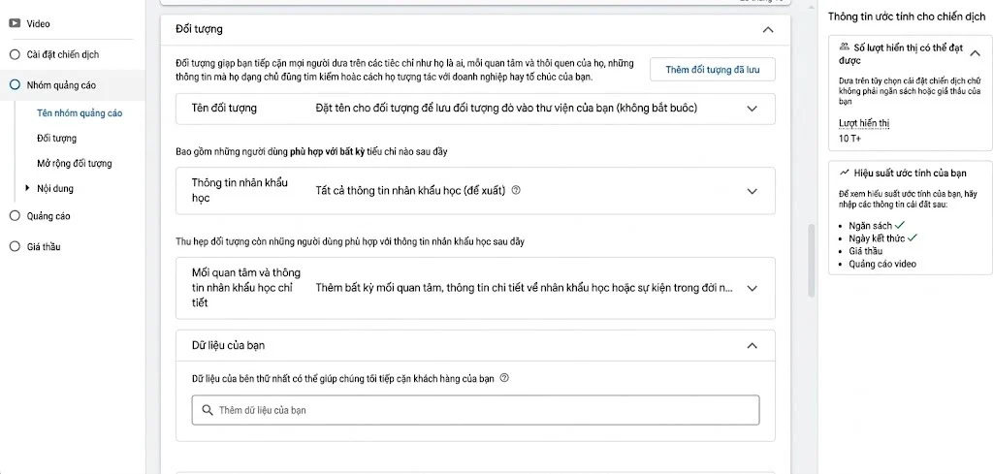Collapse the Dữ liệu của bạn panel
Viewport: 993px width, 474px height.
coord(752,345)
